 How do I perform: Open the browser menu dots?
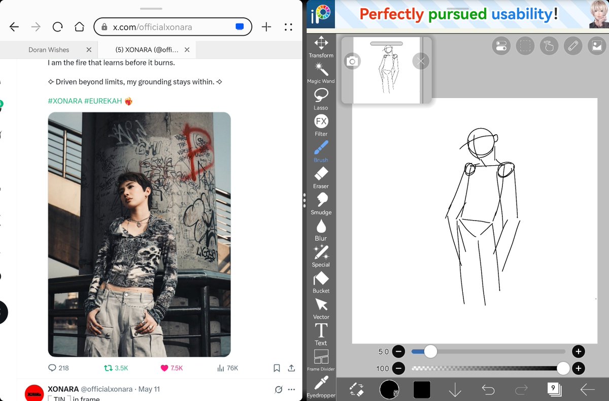click(288, 27)
